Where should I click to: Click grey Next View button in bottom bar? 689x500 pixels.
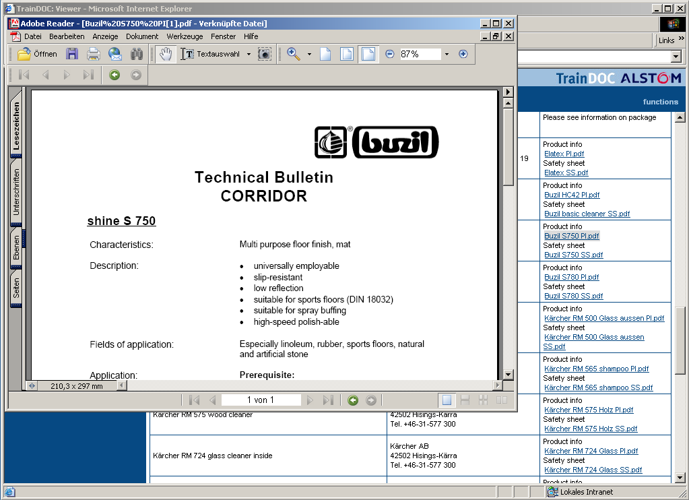coord(371,400)
